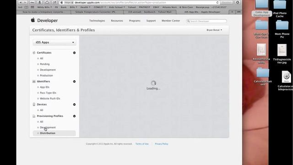Select the Black Ops 2 Gun Stats folder
Screen dimensions: 293x165
point(261,29)
